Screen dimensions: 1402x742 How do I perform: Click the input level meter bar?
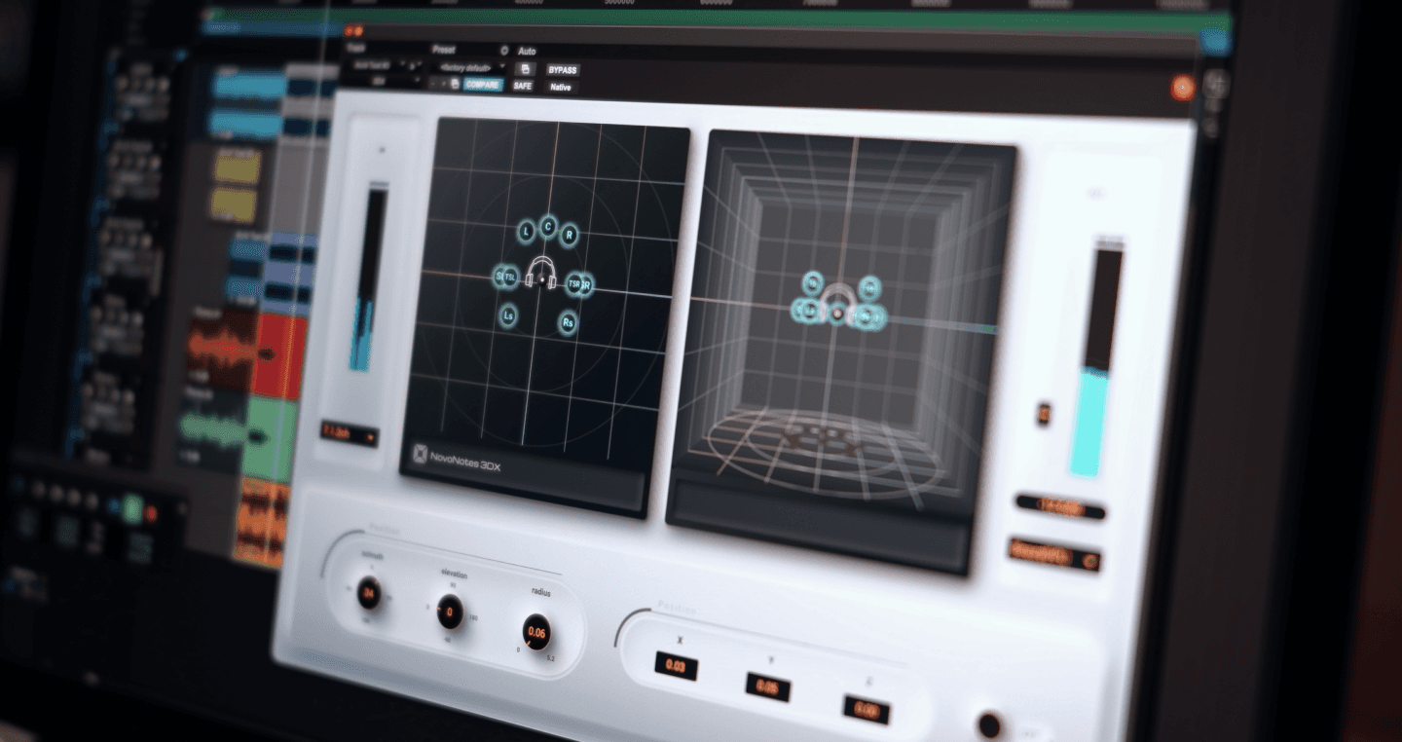click(367, 279)
